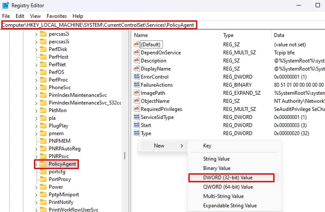Click the icon next to RequiredPrivileges
The width and height of the screenshot is (325, 212).
136,109
